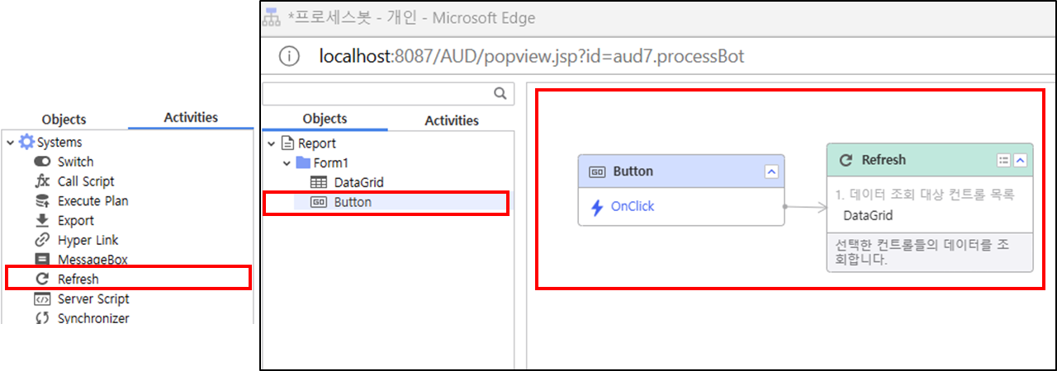Viewport: 1057px width, 371px height.
Task: Collapse the Button node on canvas
Action: 771,171
